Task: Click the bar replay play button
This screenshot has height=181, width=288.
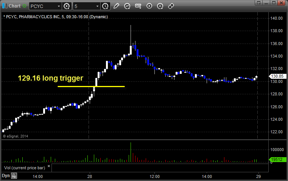Action: coord(149,6)
